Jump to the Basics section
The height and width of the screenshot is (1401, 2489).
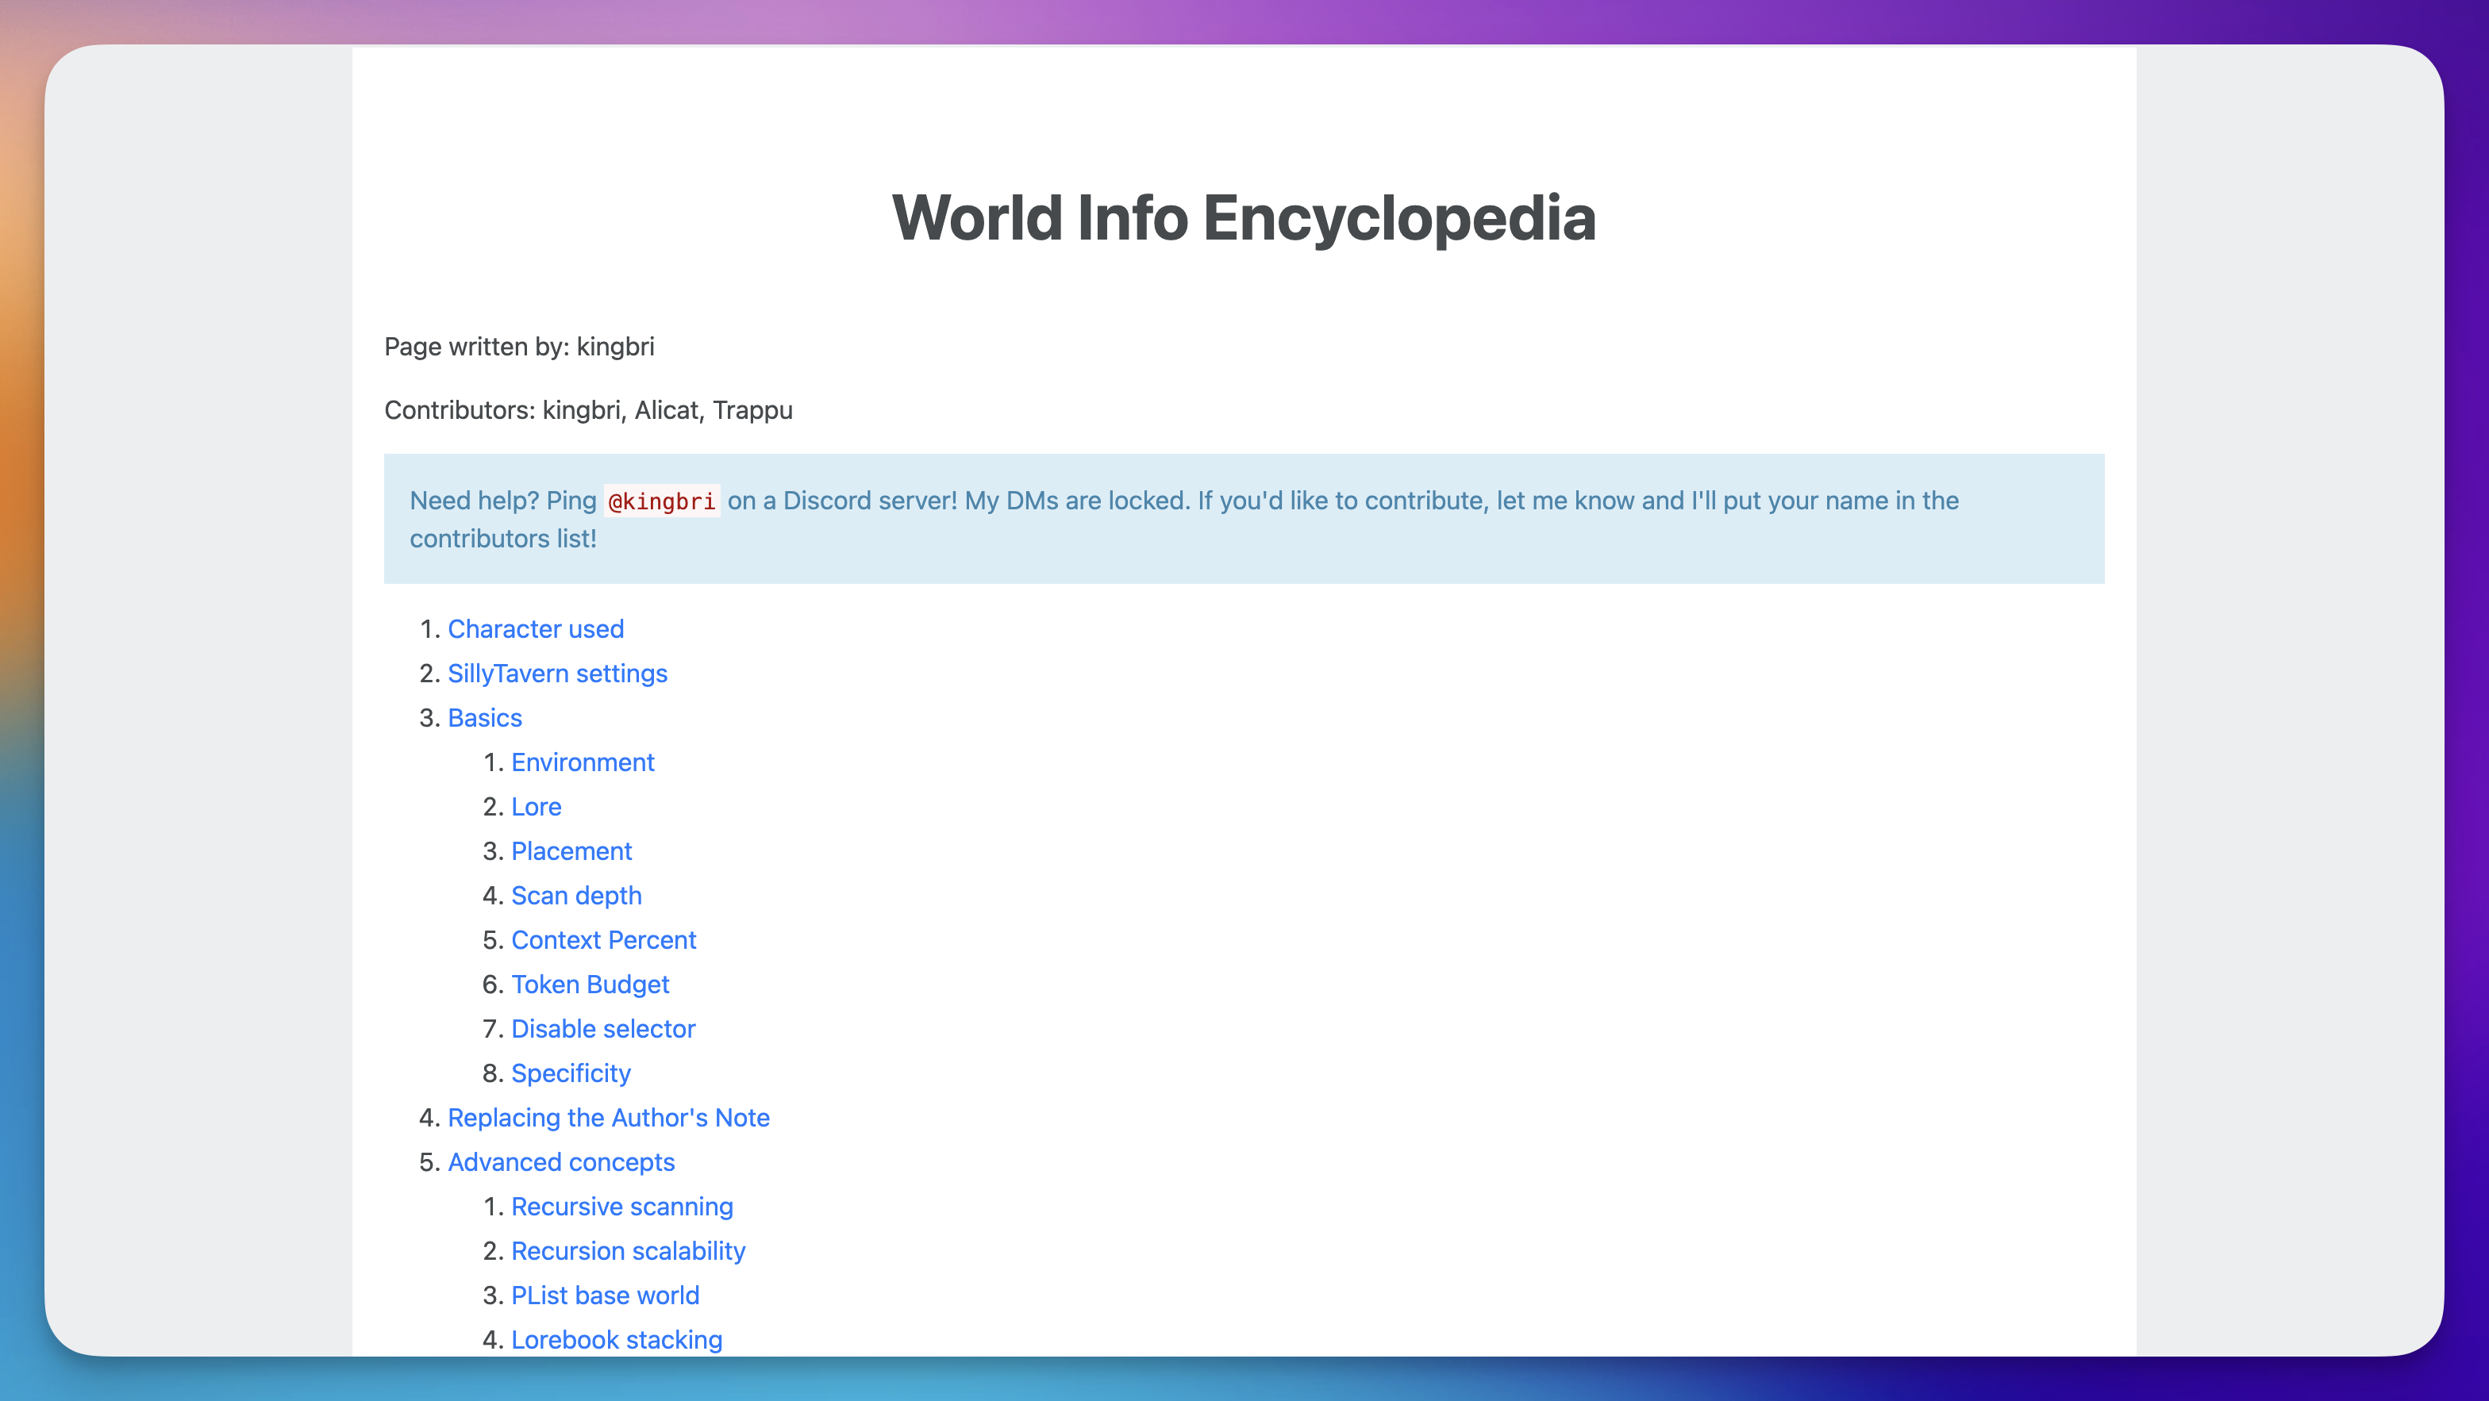click(484, 717)
